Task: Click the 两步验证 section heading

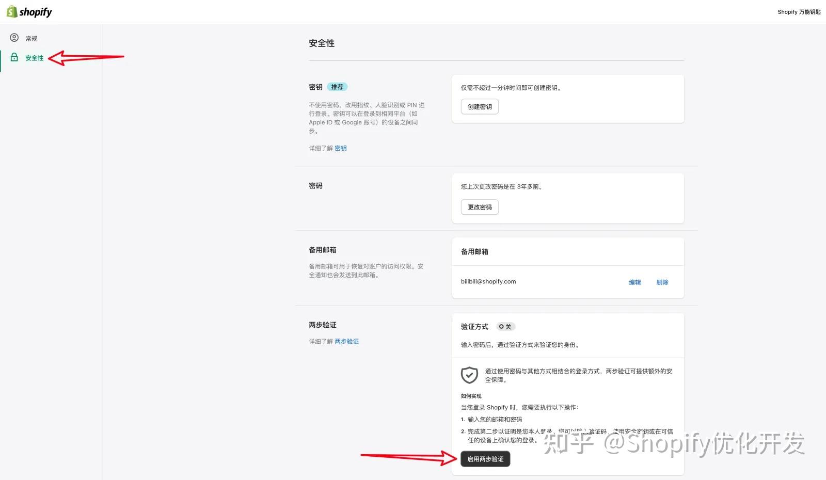Action: [323, 325]
